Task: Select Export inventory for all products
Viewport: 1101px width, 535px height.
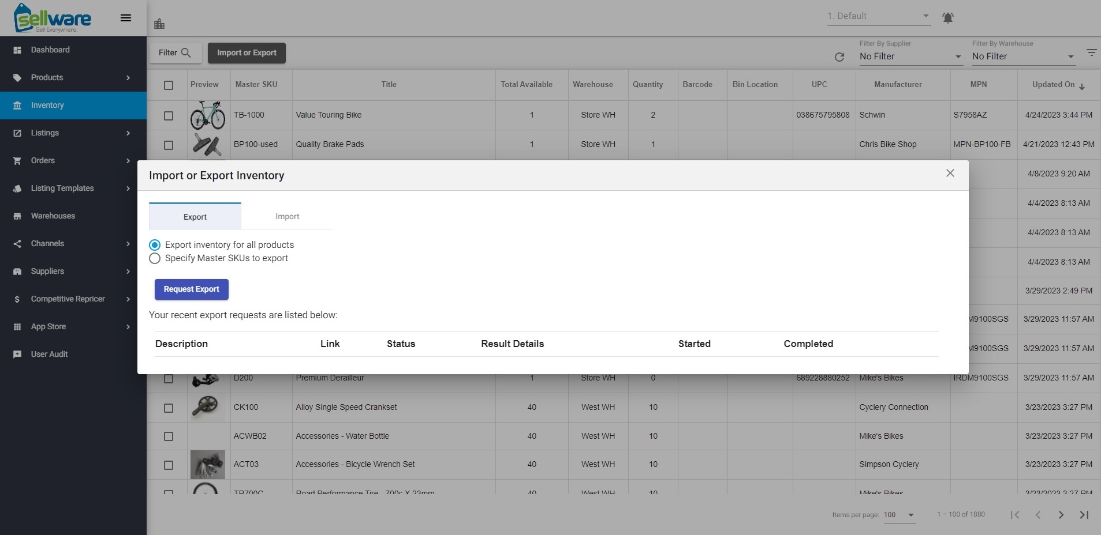Action: (x=222, y=245)
